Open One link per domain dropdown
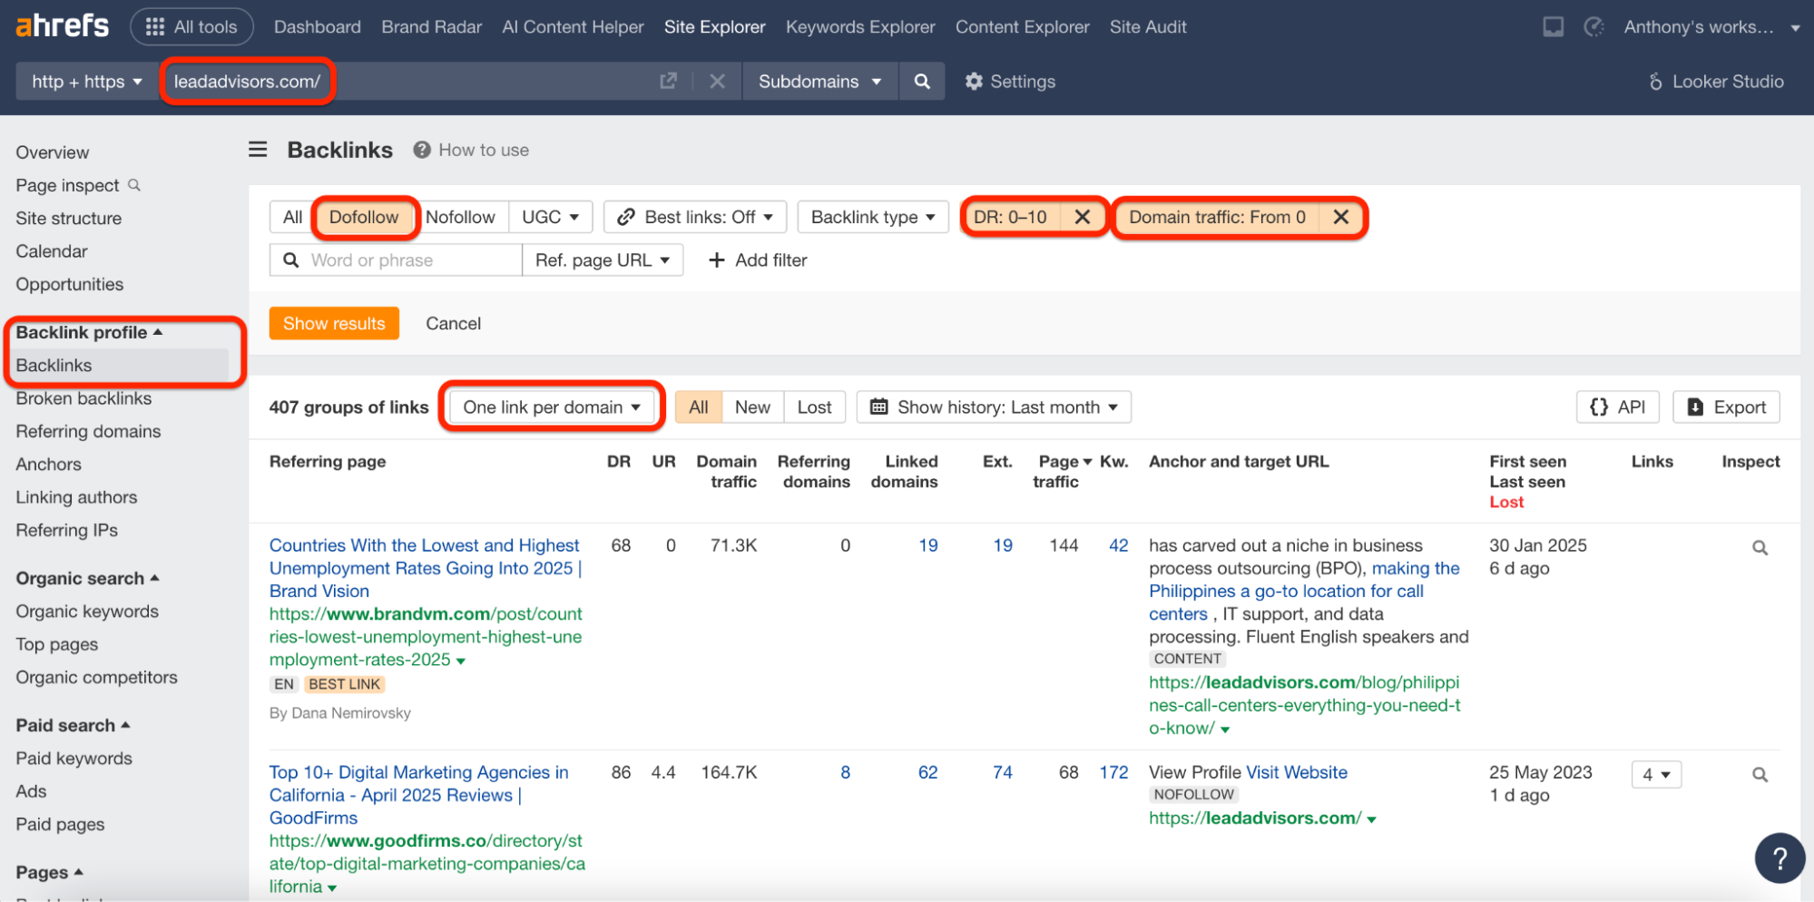 point(552,407)
